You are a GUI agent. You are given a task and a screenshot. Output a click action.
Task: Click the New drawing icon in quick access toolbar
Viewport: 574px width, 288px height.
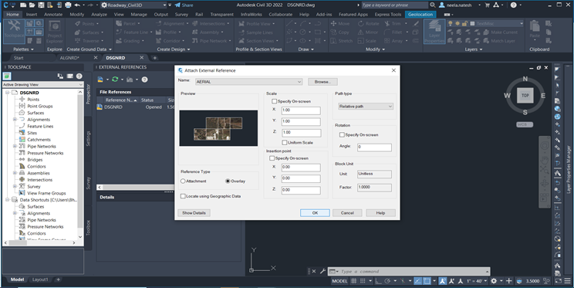(23, 5)
